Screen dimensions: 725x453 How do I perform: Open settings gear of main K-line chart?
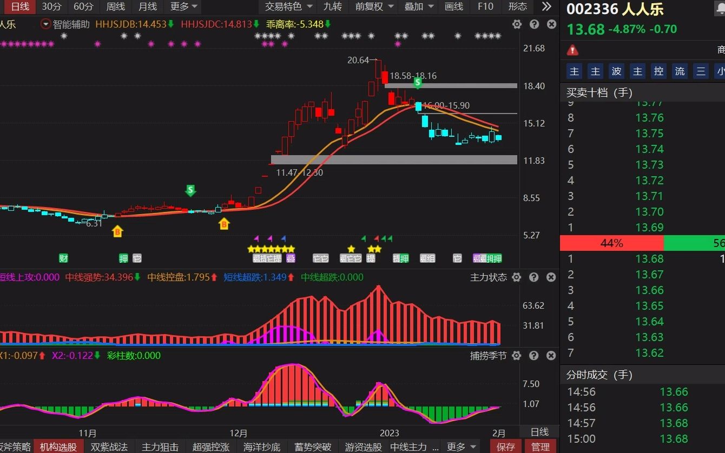click(x=517, y=24)
